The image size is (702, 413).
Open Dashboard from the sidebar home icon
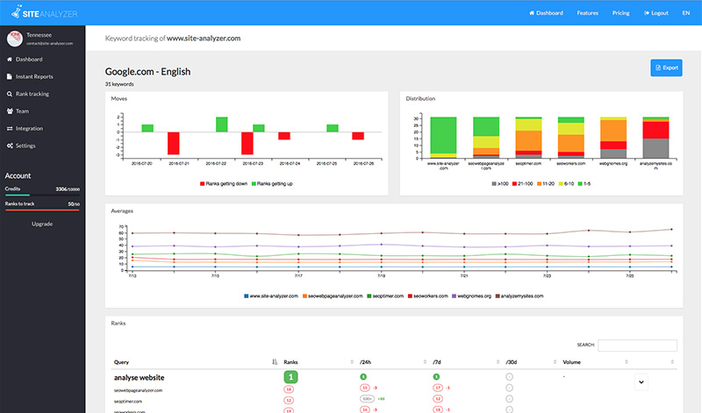pyautogui.click(x=10, y=59)
